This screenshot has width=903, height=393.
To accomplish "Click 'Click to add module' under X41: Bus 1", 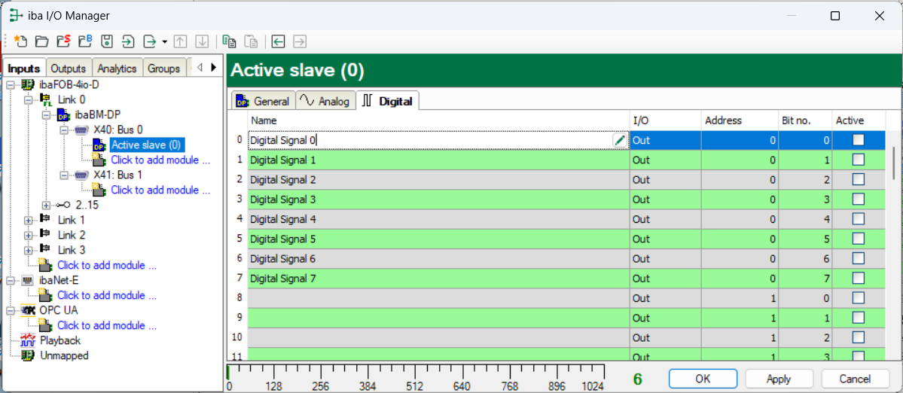I will click(x=160, y=190).
